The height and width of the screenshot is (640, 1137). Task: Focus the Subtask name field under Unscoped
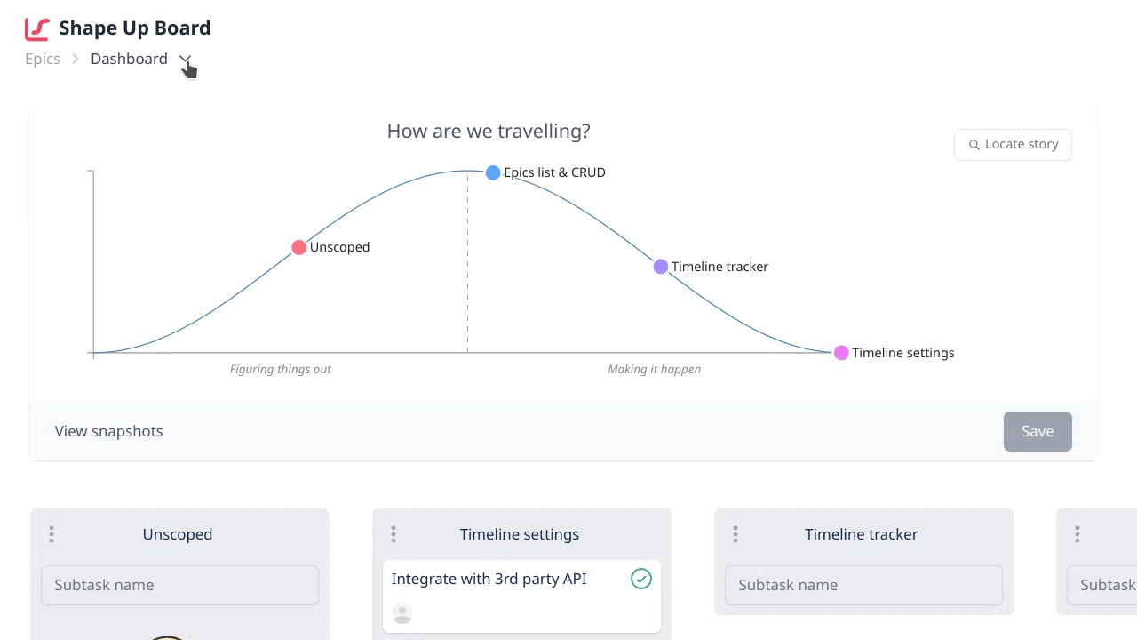tap(179, 585)
